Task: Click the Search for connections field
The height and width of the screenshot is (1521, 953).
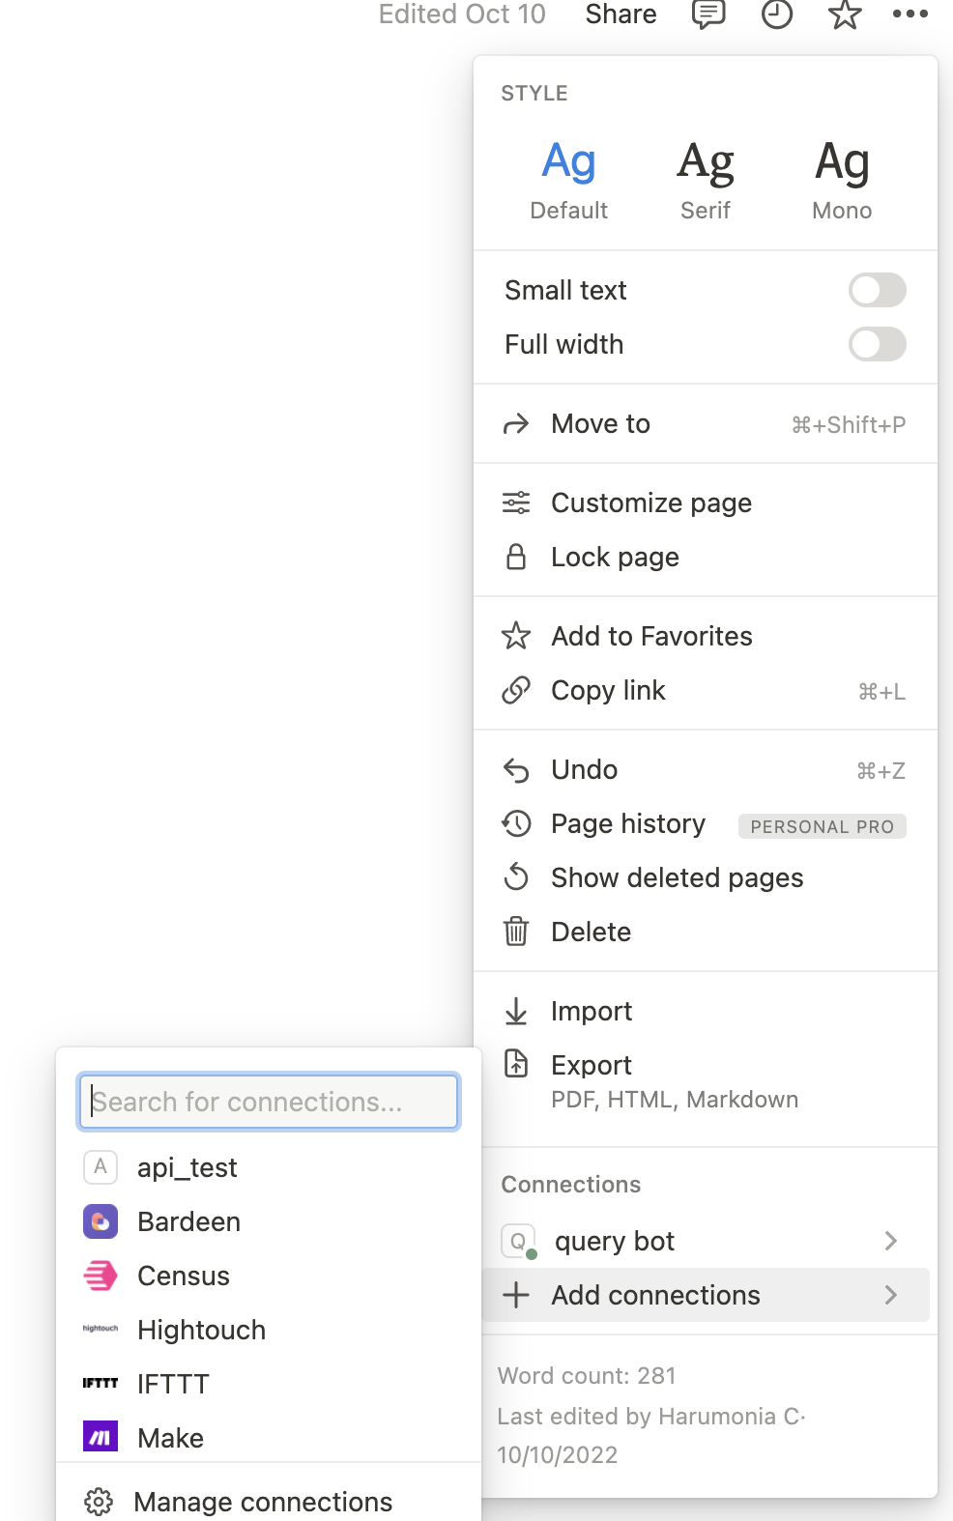Action: click(269, 1102)
